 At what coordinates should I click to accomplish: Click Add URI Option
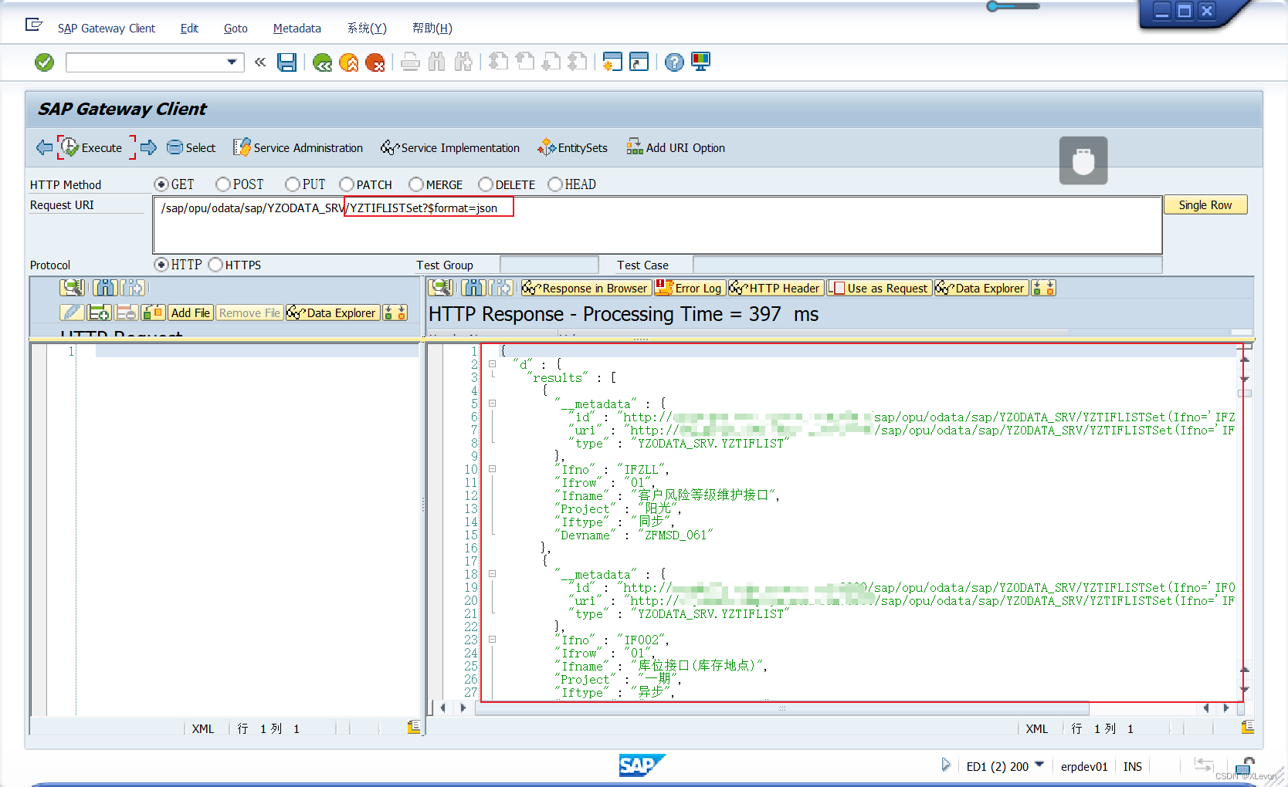click(x=676, y=147)
